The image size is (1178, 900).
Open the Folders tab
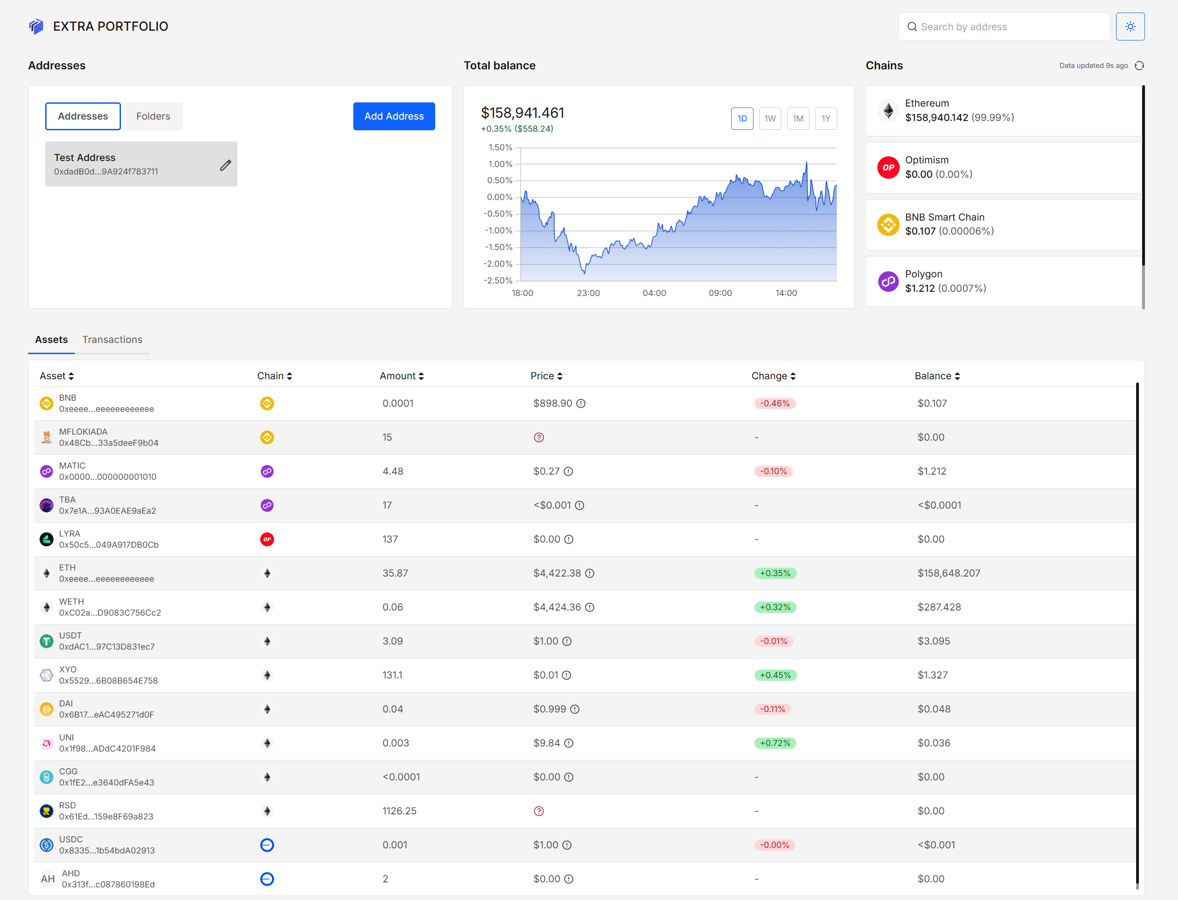[x=153, y=116]
